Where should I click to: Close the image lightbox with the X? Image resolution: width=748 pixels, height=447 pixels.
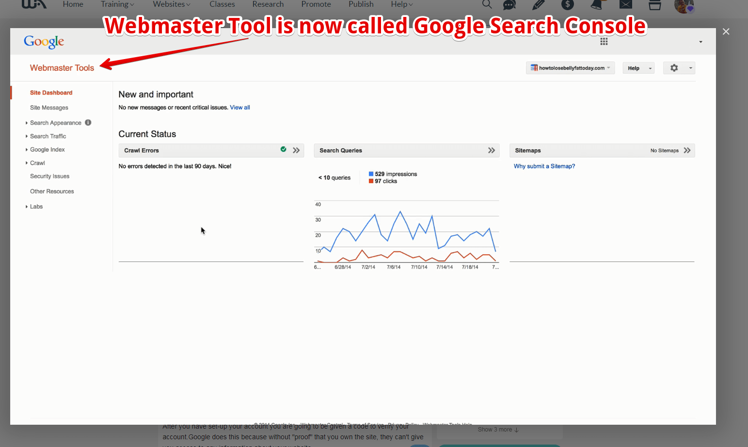pos(726,31)
